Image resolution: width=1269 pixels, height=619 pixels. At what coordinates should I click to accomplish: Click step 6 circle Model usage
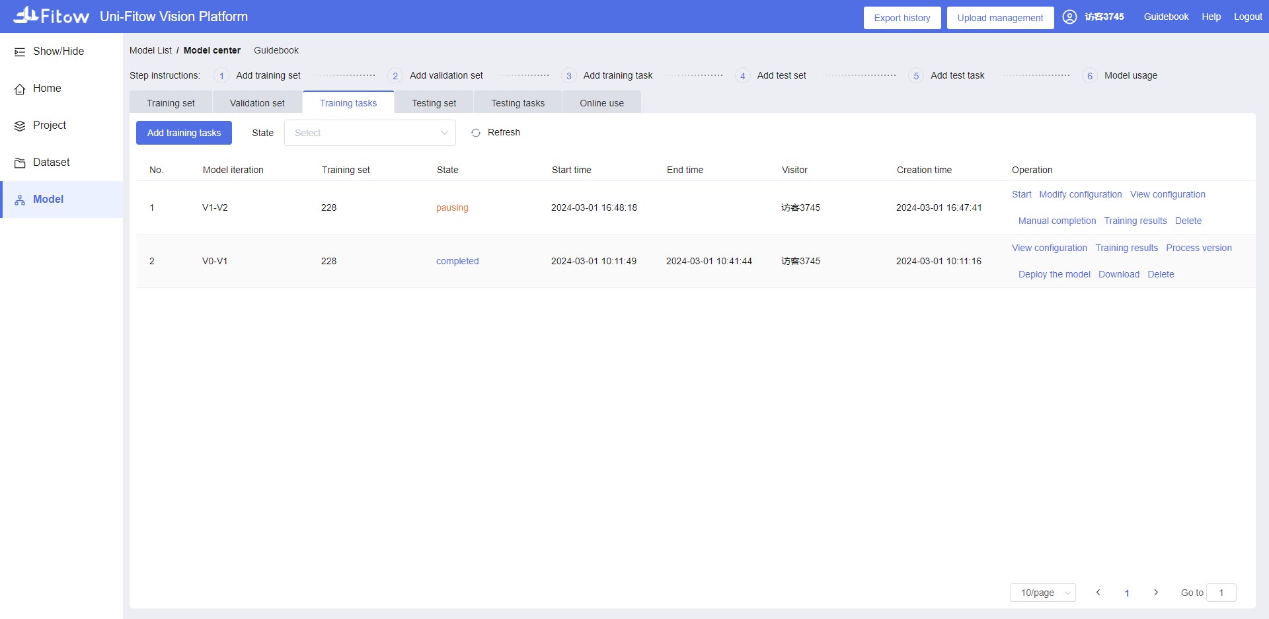(x=1090, y=76)
